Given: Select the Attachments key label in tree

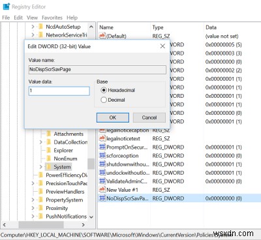Looking at the screenshot, I should [69, 134].
